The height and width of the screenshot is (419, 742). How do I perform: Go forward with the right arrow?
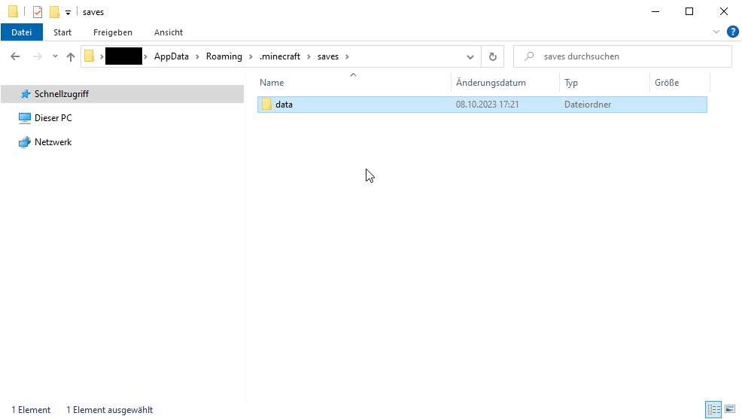(38, 56)
